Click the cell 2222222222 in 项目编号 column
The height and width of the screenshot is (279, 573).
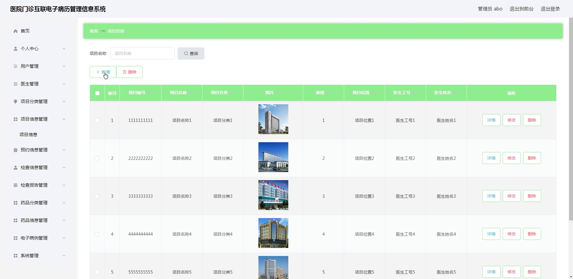click(140, 158)
